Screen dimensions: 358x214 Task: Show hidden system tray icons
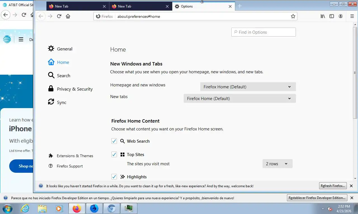(x=323, y=209)
